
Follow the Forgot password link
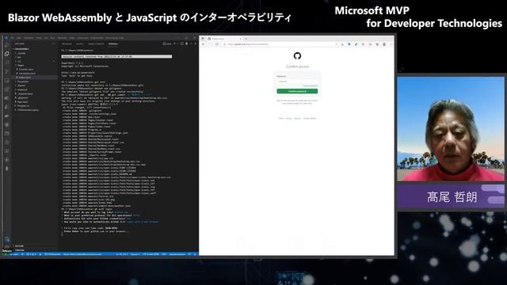tap(311, 85)
